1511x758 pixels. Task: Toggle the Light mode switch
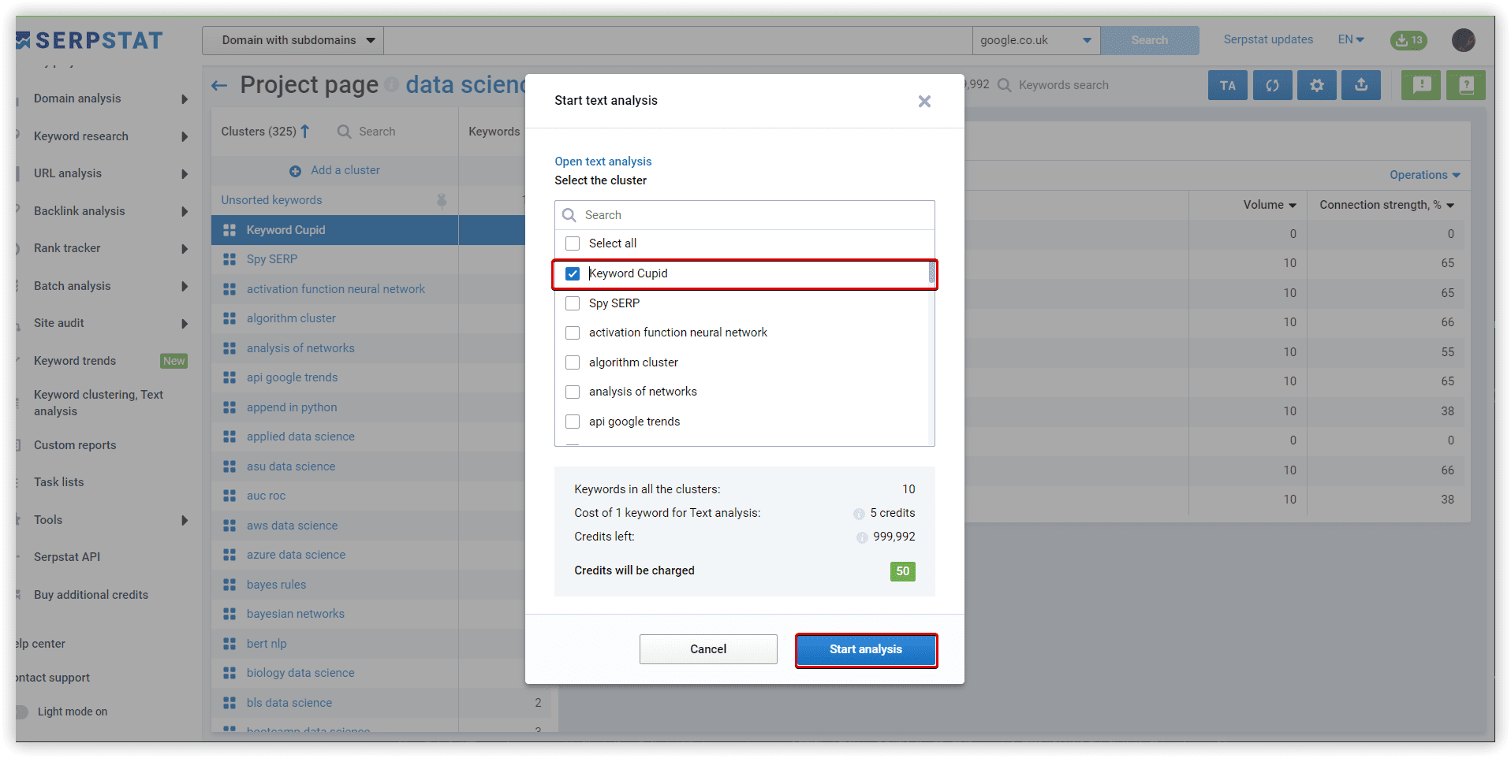click(x=22, y=712)
